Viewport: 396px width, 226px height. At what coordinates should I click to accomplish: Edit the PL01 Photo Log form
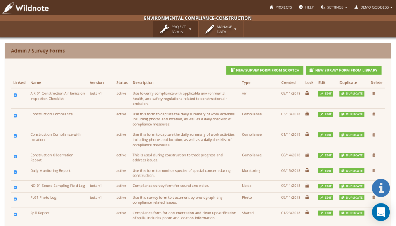tap(326, 198)
